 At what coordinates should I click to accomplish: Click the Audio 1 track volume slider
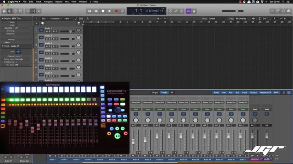67,31
